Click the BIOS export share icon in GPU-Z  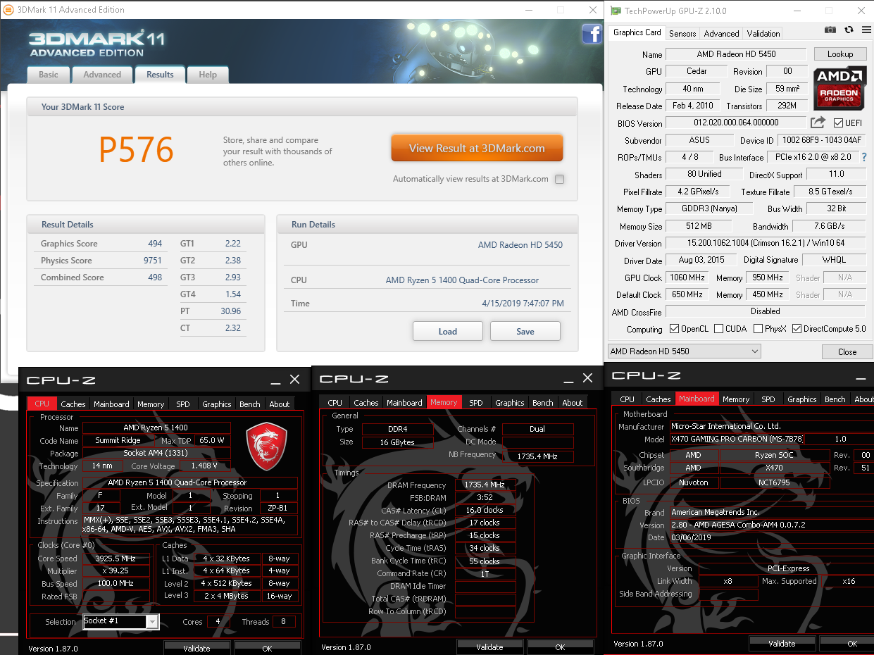pyautogui.click(x=818, y=123)
